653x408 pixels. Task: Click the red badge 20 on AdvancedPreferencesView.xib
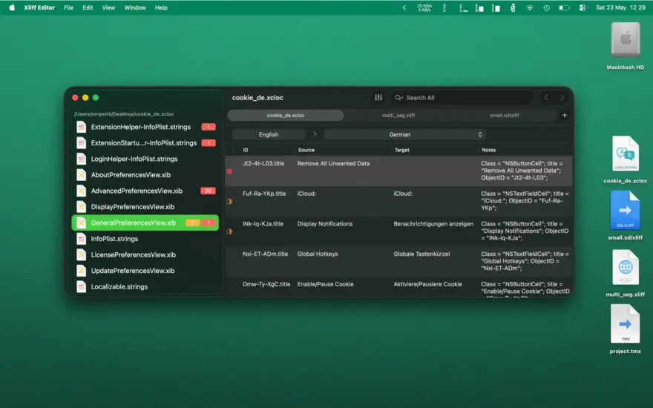(x=208, y=191)
